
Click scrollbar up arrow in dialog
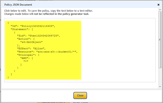click(x=160, y=10)
